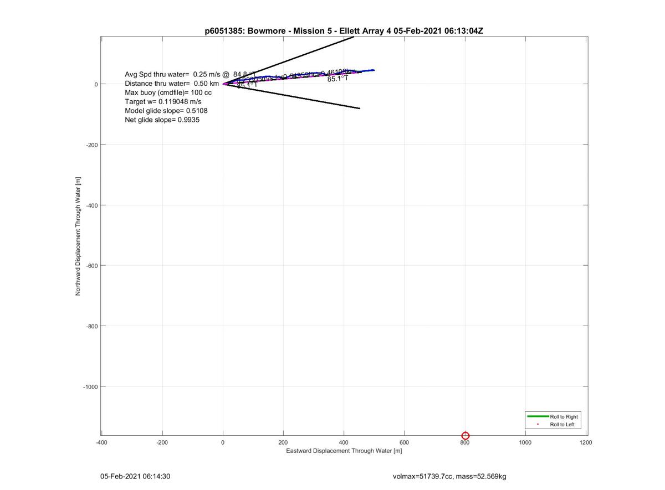Click the 'Target w= 0.119048 m/s' annotation
The width and height of the screenshot is (665, 490).
click(163, 101)
